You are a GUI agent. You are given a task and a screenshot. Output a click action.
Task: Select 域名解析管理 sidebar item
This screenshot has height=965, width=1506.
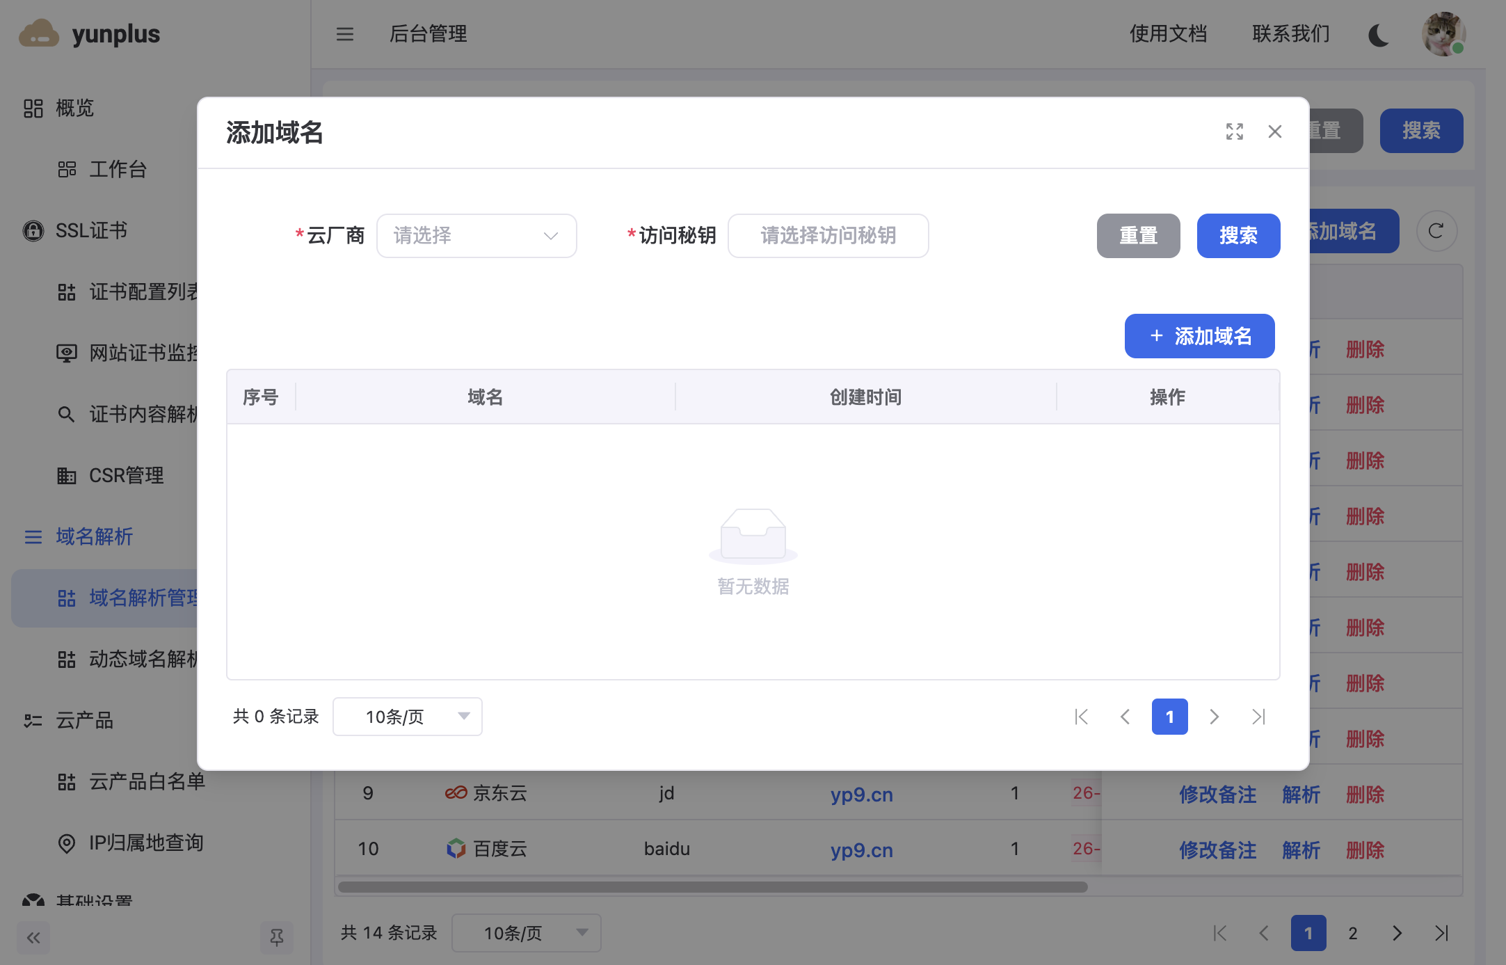click(104, 598)
